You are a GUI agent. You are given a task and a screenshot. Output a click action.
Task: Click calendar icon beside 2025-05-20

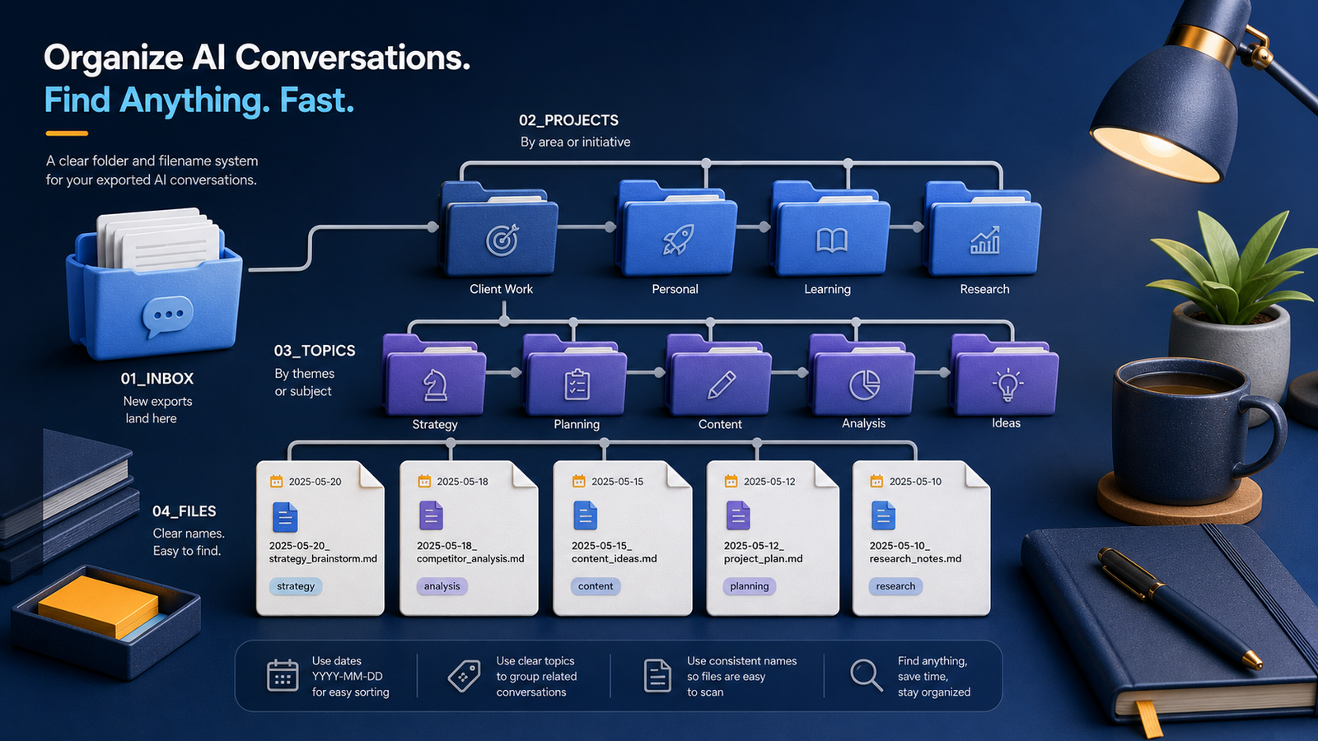click(277, 482)
